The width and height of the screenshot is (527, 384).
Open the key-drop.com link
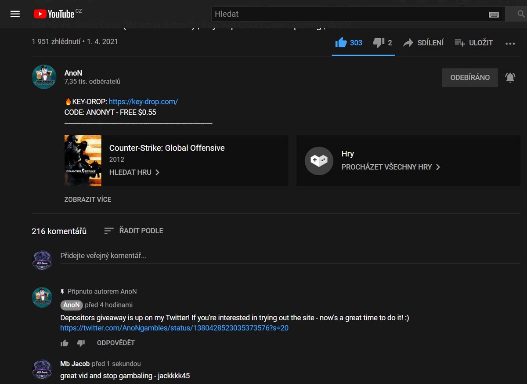pyautogui.click(x=143, y=101)
